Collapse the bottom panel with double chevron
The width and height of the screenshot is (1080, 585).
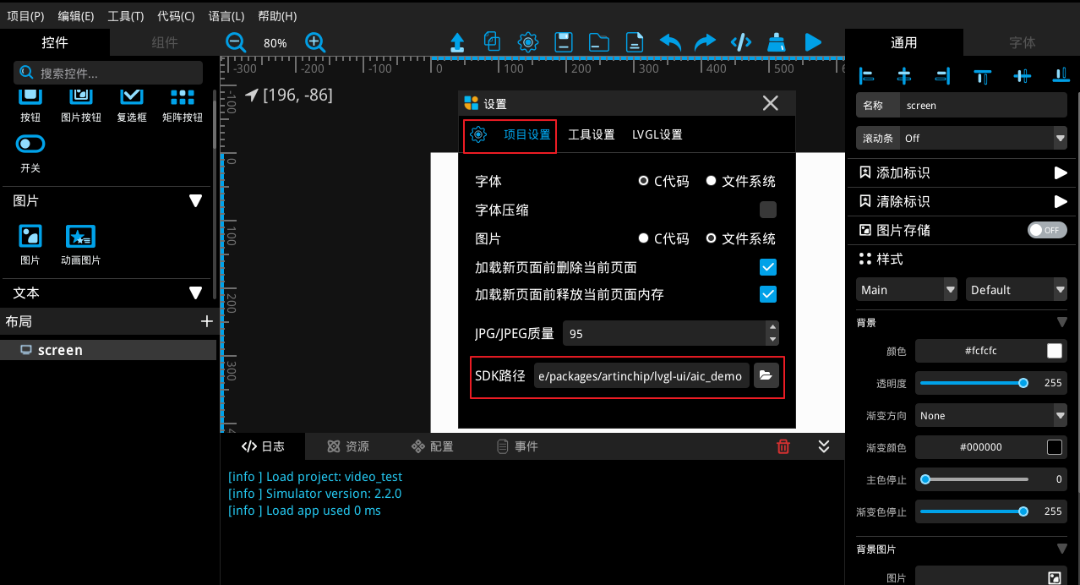(x=824, y=446)
